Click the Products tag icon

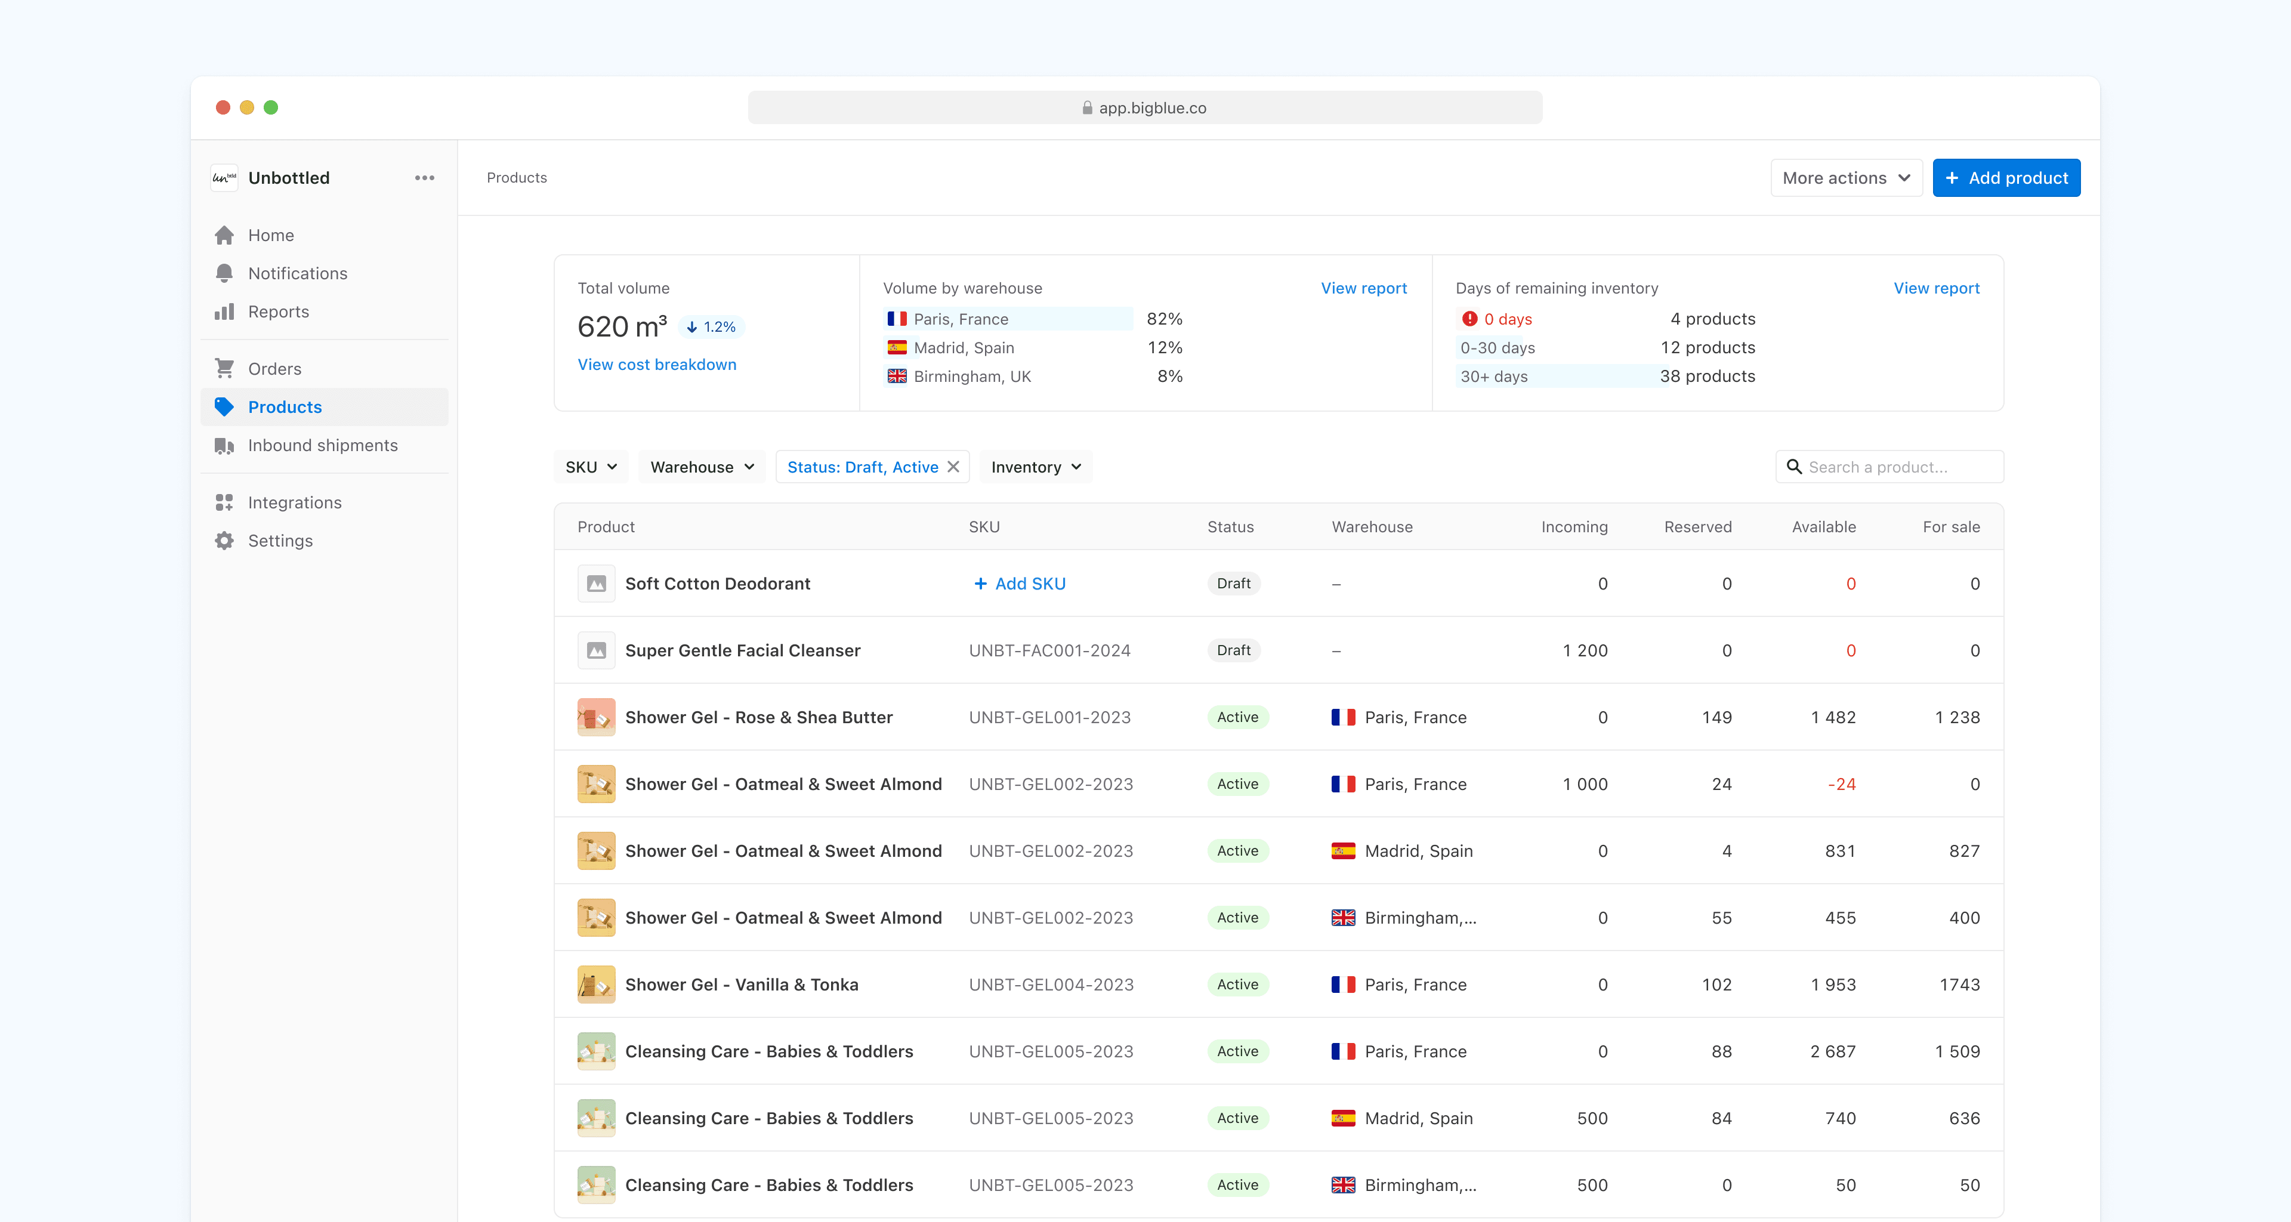(224, 406)
